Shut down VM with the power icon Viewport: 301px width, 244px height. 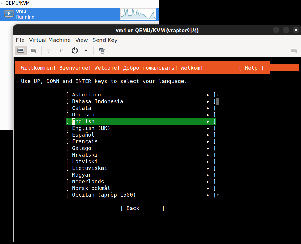tap(75, 51)
